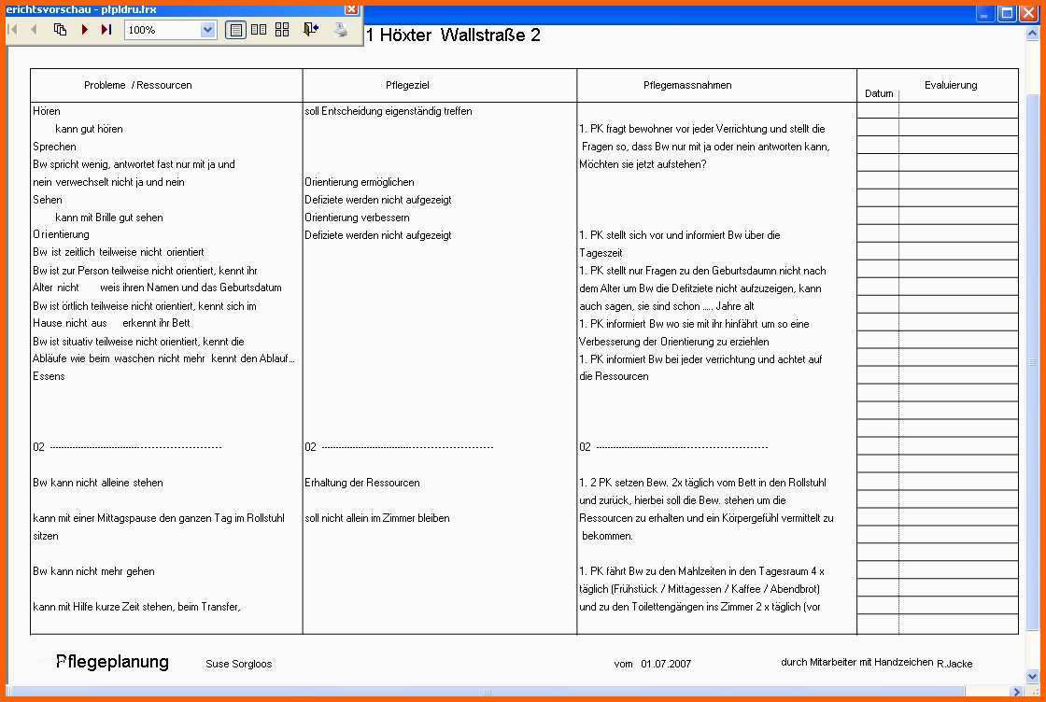The width and height of the screenshot is (1046, 702).
Task: Print the report with the printer icon
Action: (x=341, y=29)
